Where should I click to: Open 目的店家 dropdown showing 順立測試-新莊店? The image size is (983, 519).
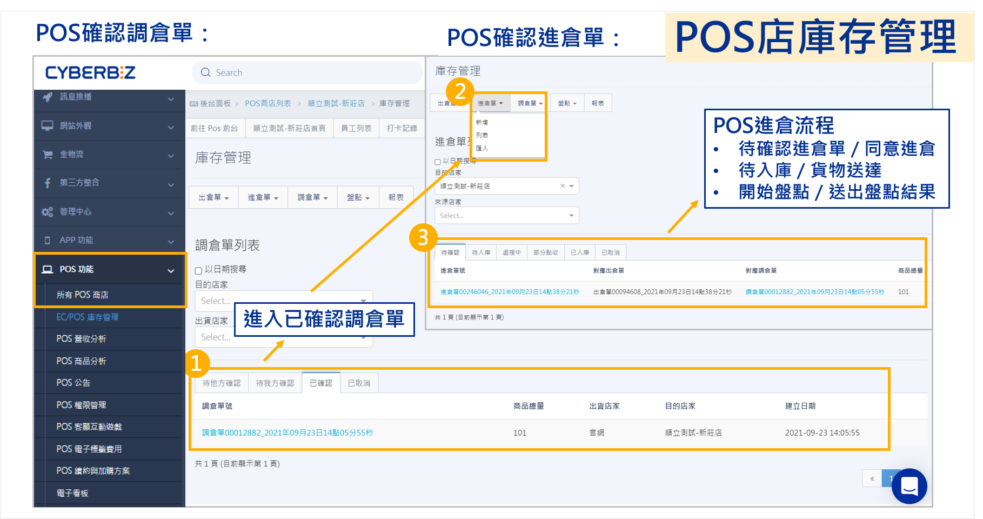[x=506, y=186]
